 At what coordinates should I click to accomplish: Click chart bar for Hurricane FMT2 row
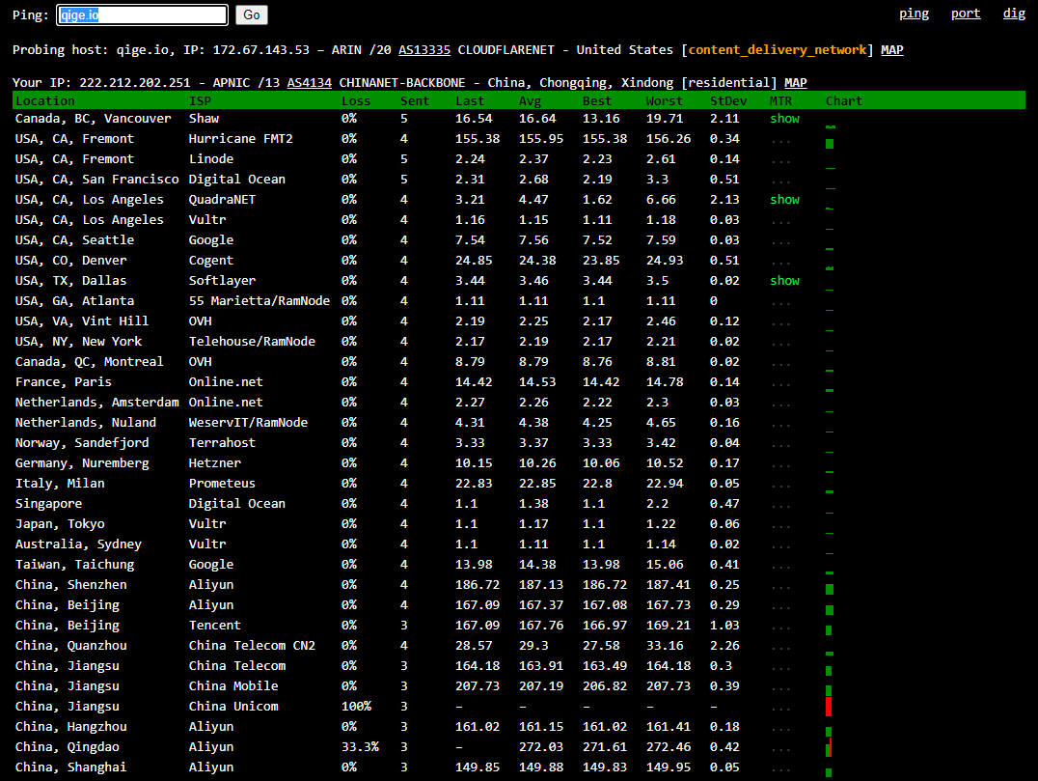coord(830,144)
